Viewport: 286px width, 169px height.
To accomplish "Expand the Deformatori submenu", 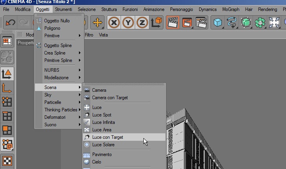I will pyautogui.click(x=59, y=117).
